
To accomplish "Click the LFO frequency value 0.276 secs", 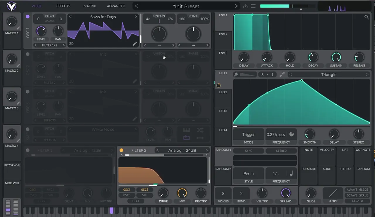I will coord(276,135).
